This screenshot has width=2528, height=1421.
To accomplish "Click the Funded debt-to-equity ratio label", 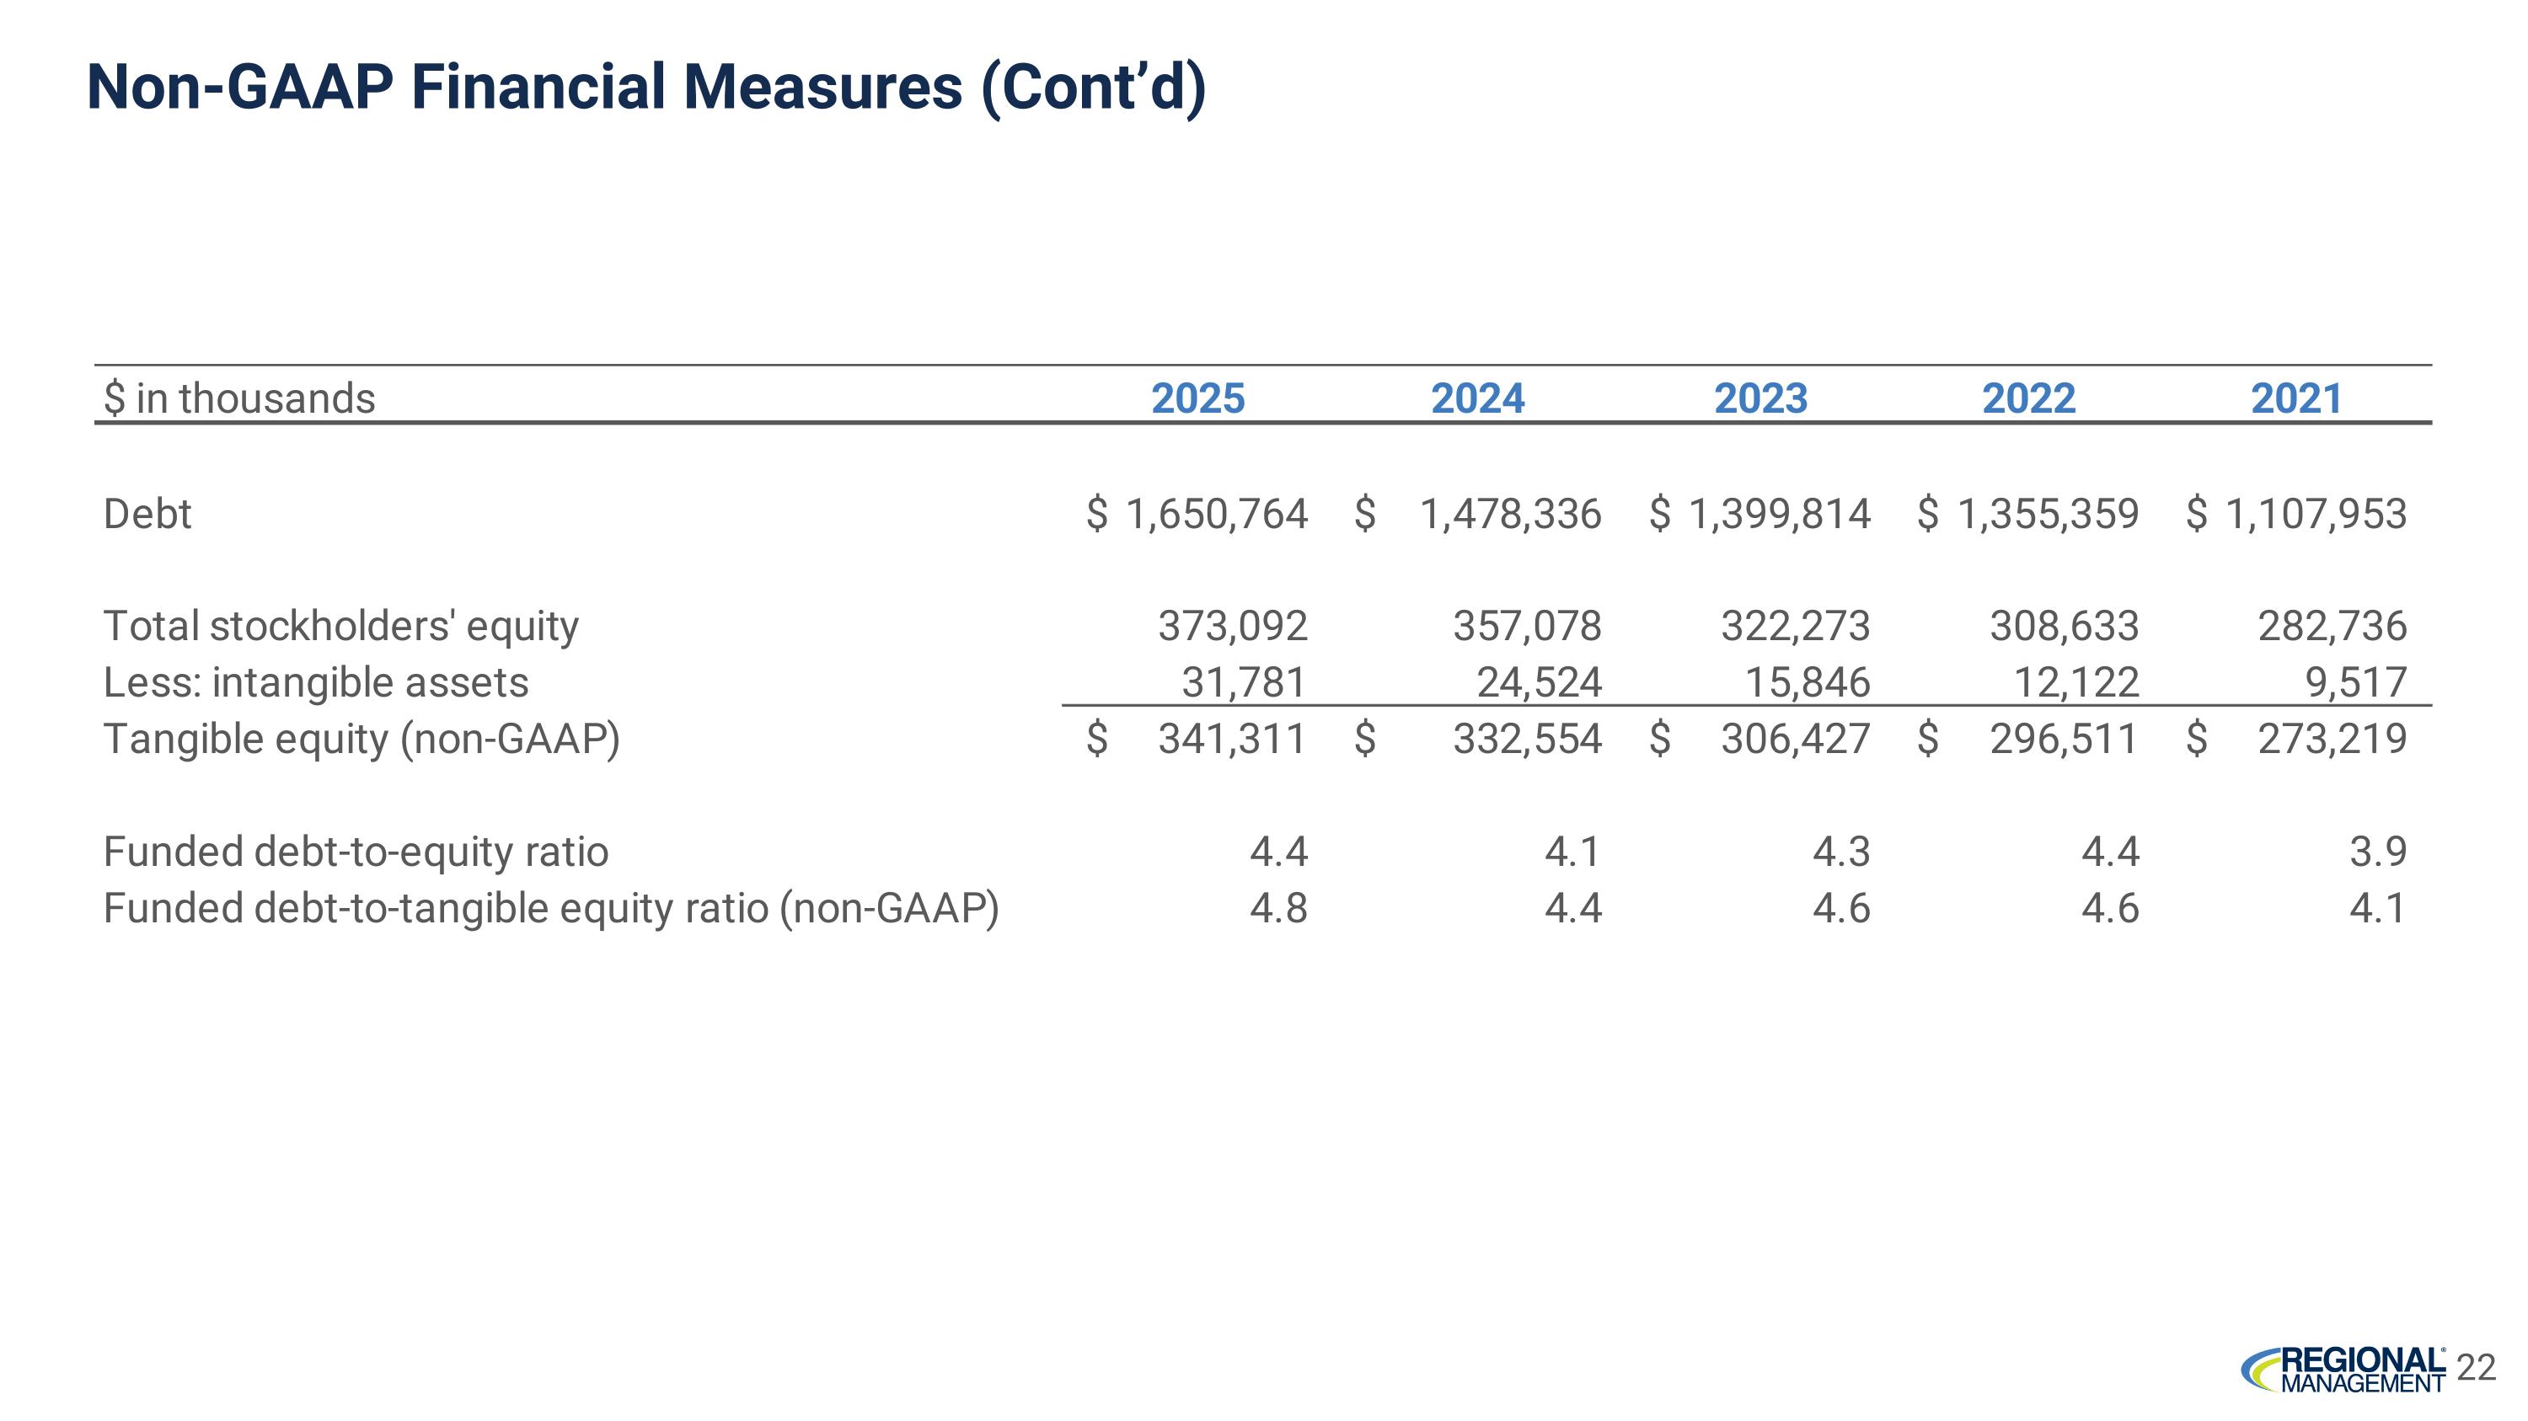I will (356, 852).
